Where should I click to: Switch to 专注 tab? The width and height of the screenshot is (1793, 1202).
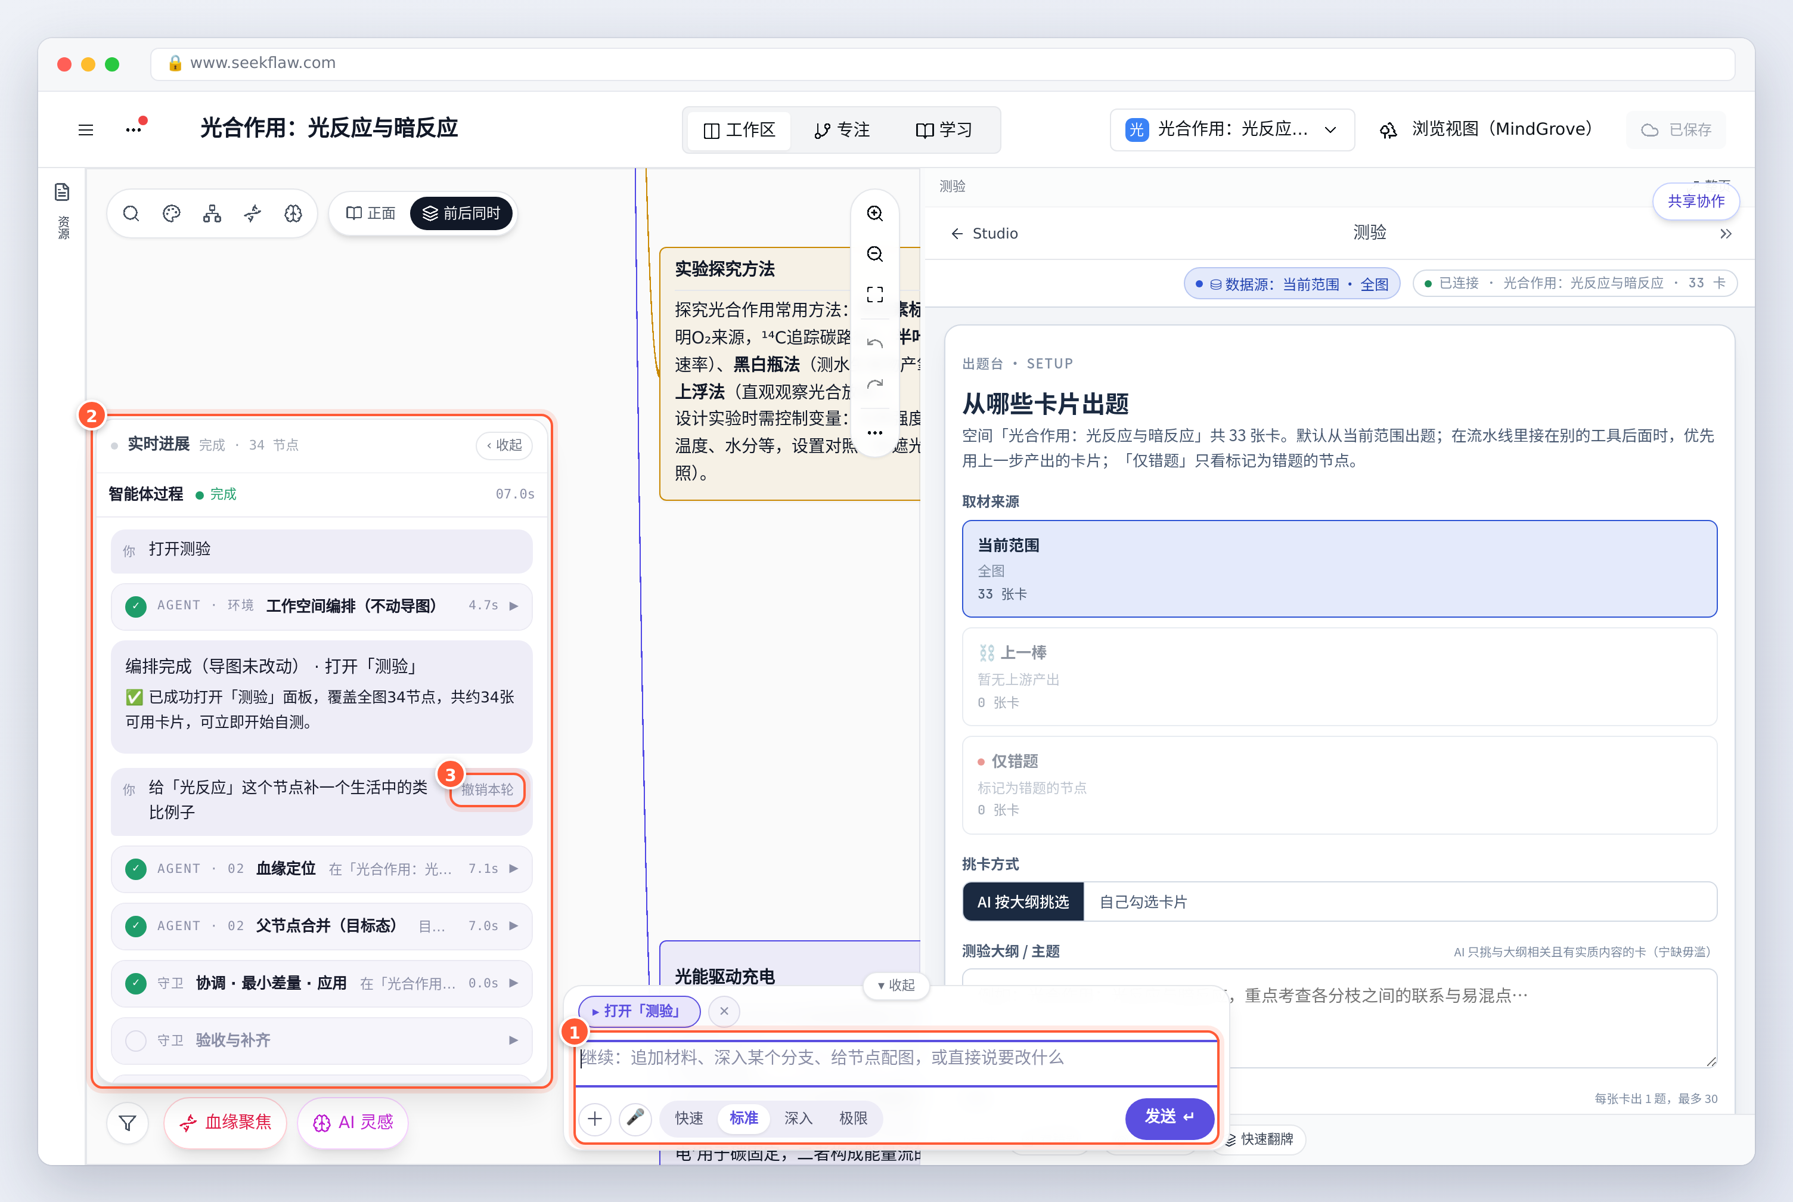click(x=842, y=129)
